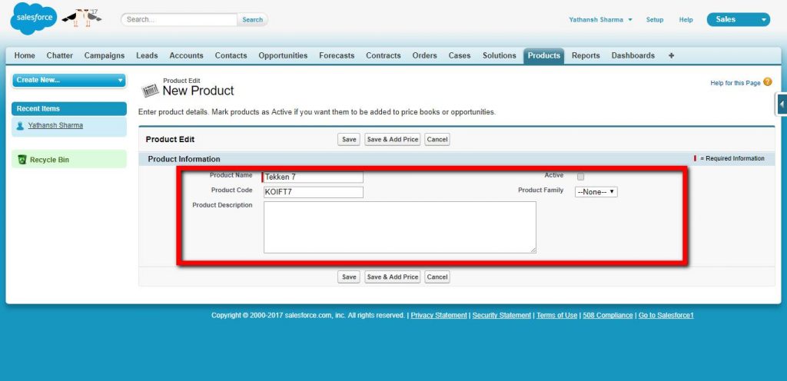Open the Terms of Use link

557,316
